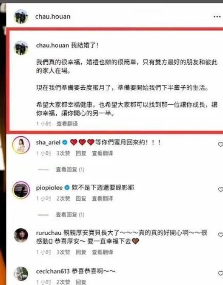Image resolution: width=223 pixels, height=285 pixels.
Task: Like ruruchau's comment with the heart
Action: (x=220, y=235)
